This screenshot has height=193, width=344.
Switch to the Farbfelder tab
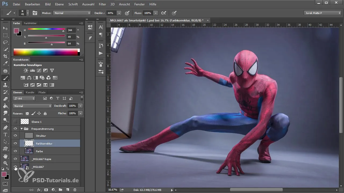tap(30, 23)
